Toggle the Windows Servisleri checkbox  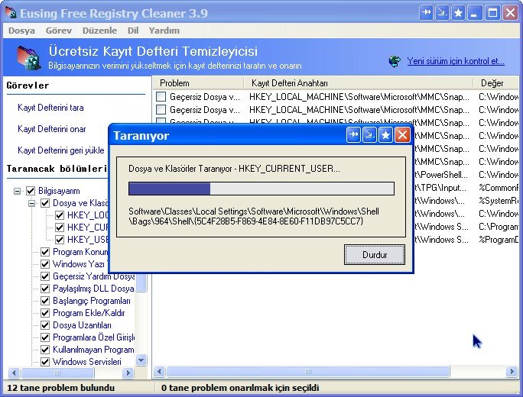(45, 362)
